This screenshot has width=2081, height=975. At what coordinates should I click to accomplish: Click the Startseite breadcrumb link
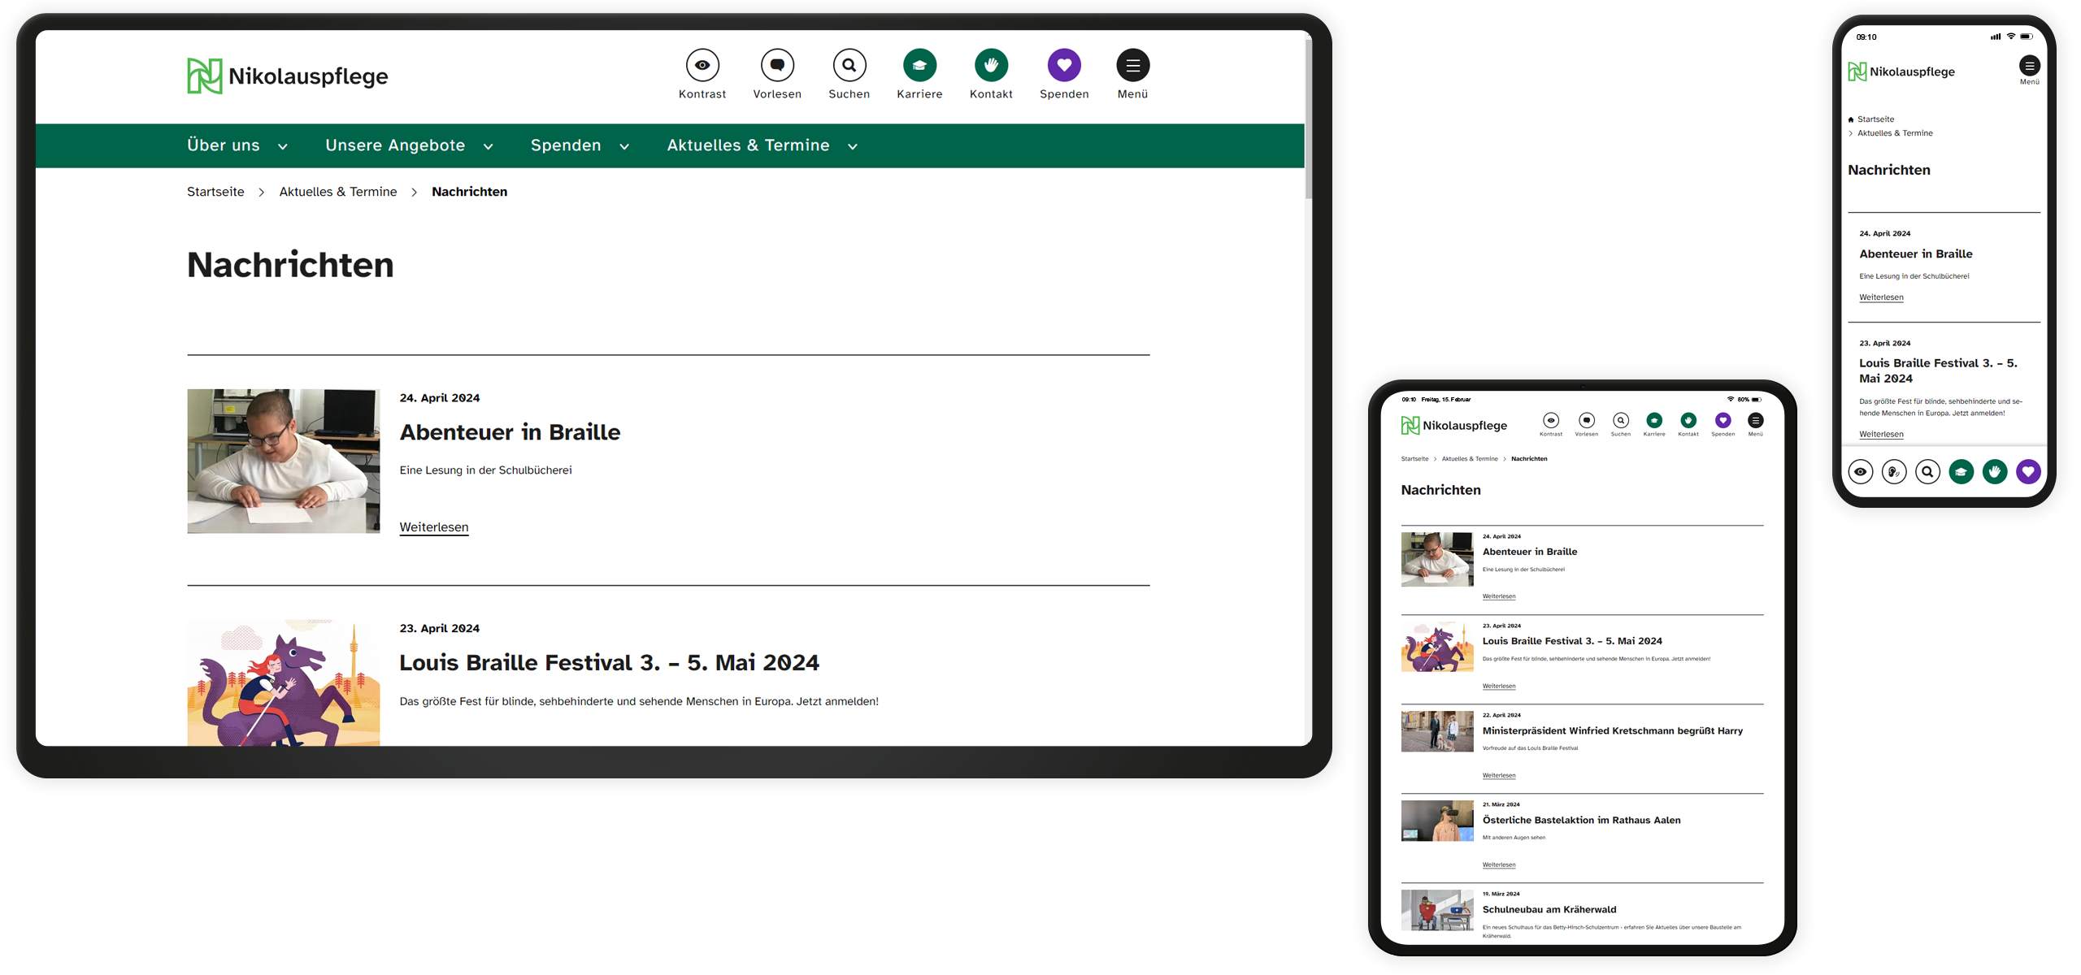(215, 192)
